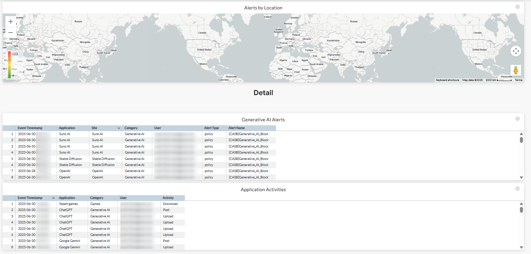531x254 pixels.
Task: Select [CASB]Generative_AI_Block in alerts row 8
Action: (249, 177)
